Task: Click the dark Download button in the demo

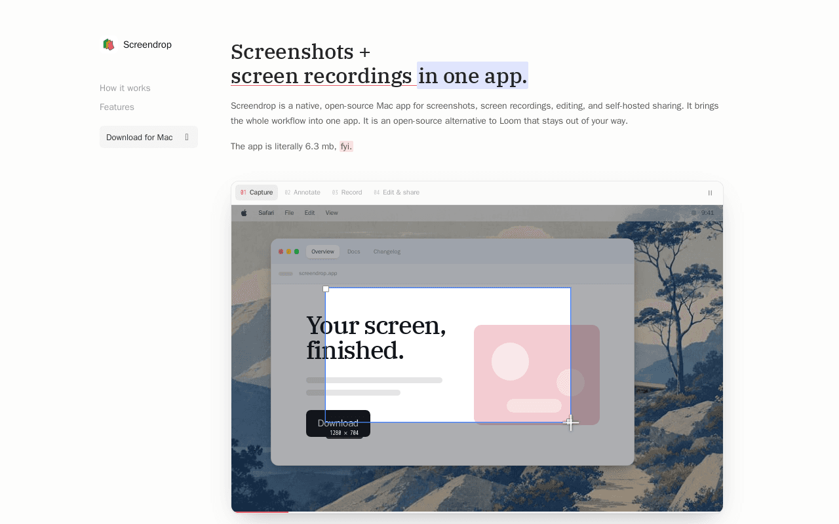Action: tap(338, 423)
